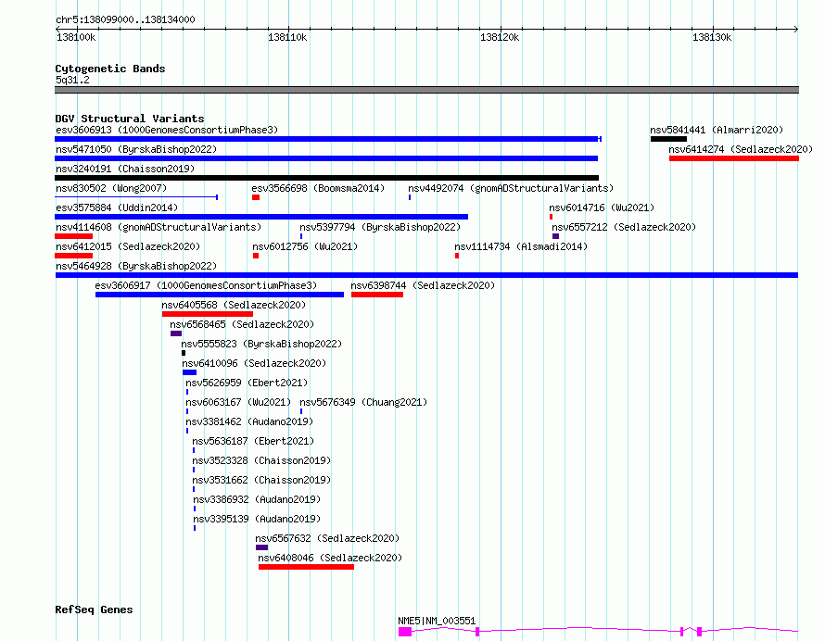Click the nsv6408046 (Sedlazeck2020) red bar
The image size is (825, 641).
pos(306,567)
